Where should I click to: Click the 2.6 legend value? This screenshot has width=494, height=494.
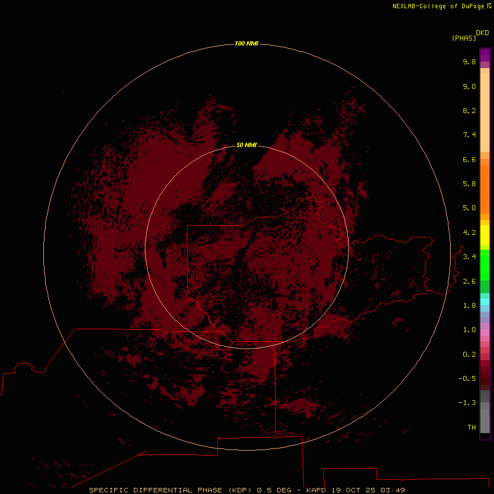[x=469, y=282]
